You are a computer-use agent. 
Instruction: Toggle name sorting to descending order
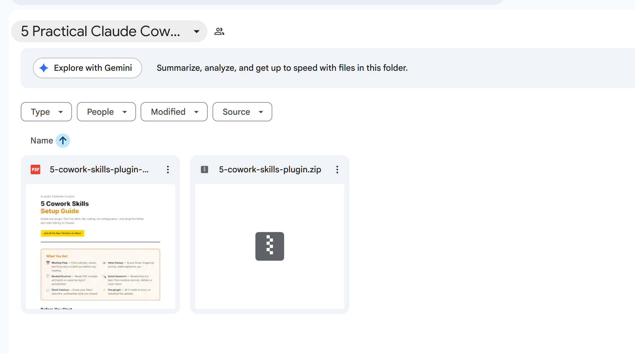pyautogui.click(x=62, y=140)
